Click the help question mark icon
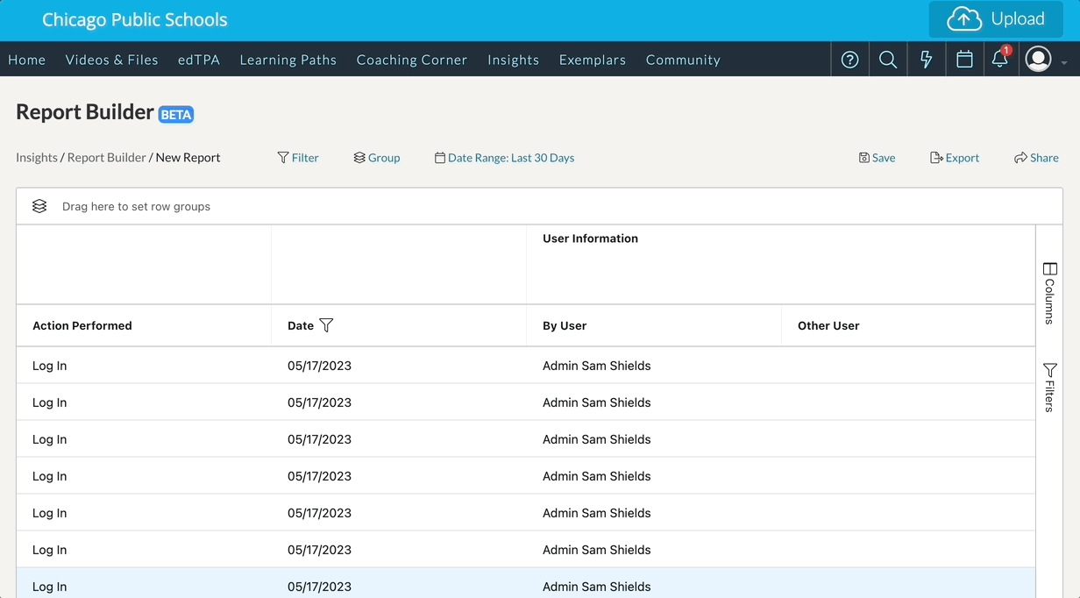This screenshot has height=598, width=1080. [x=849, y=60]
